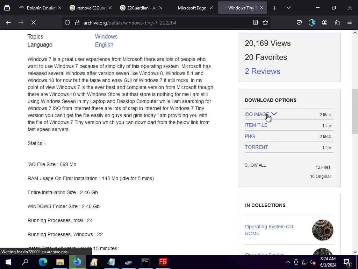The width and height of the screenshot is (358, 269).
Task: Switch to E2Guardian tab
Action: pos(142,8)
